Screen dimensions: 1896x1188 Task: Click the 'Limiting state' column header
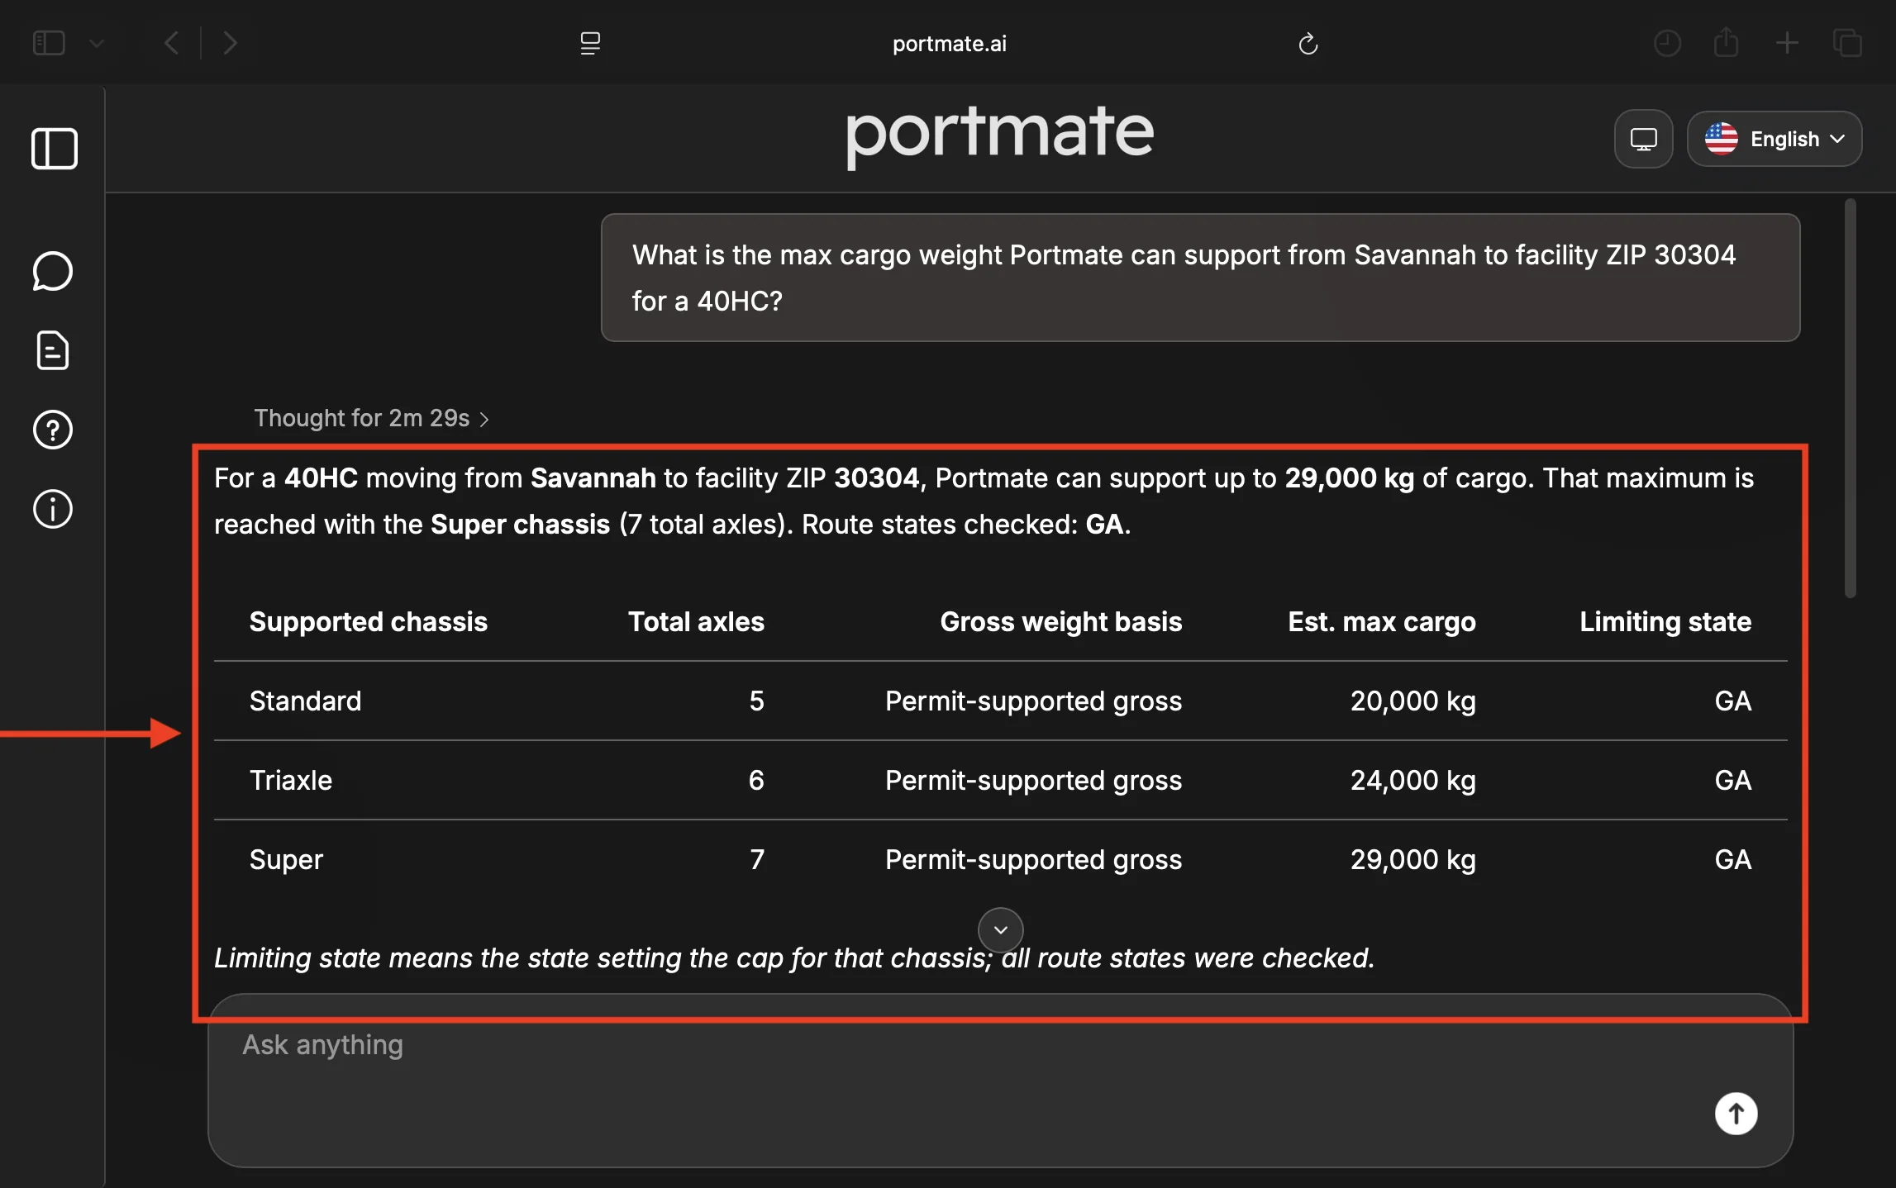click(x=1665, y=621)
